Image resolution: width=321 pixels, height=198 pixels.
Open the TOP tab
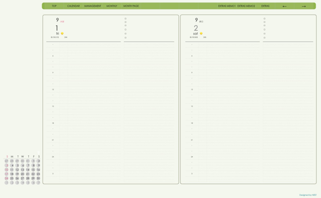(x=54, y=6)
